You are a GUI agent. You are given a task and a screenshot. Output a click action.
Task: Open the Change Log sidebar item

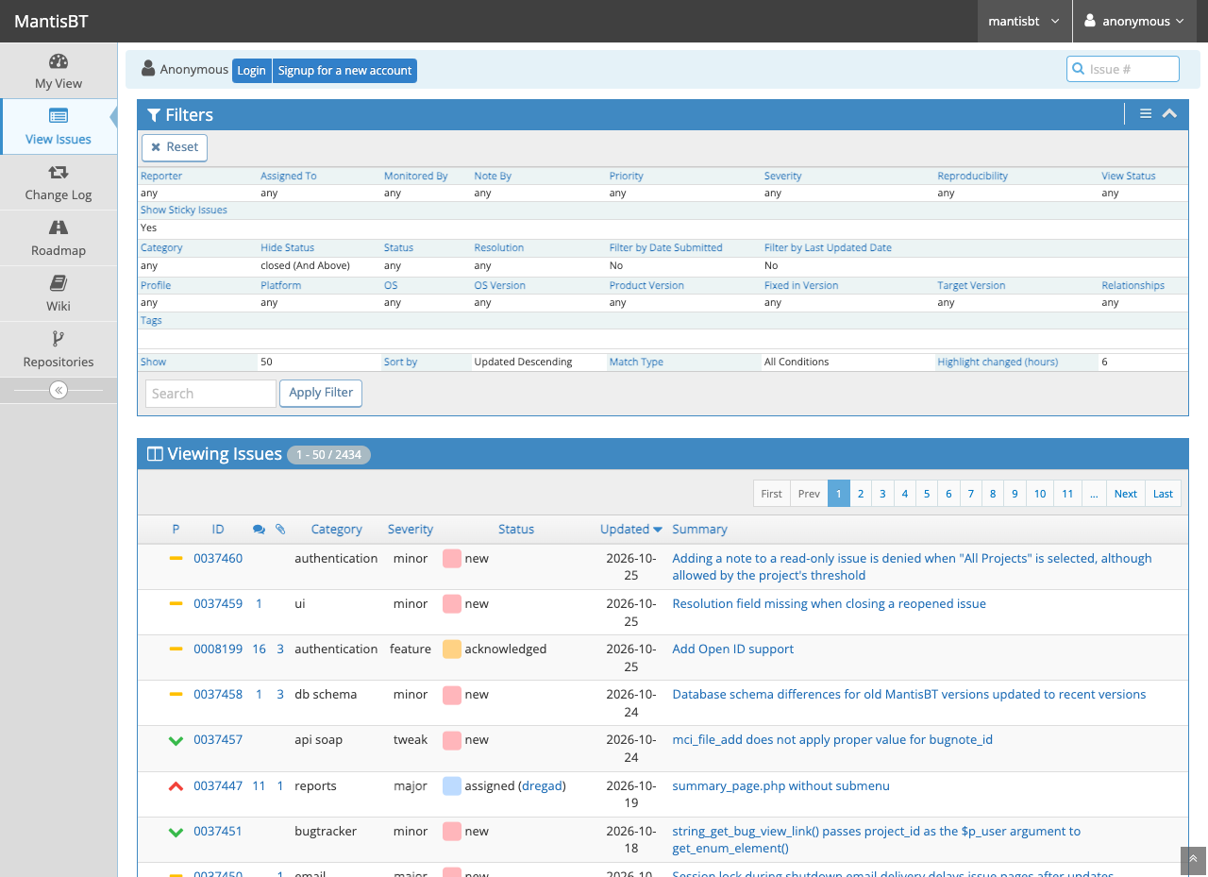point(59,182)
